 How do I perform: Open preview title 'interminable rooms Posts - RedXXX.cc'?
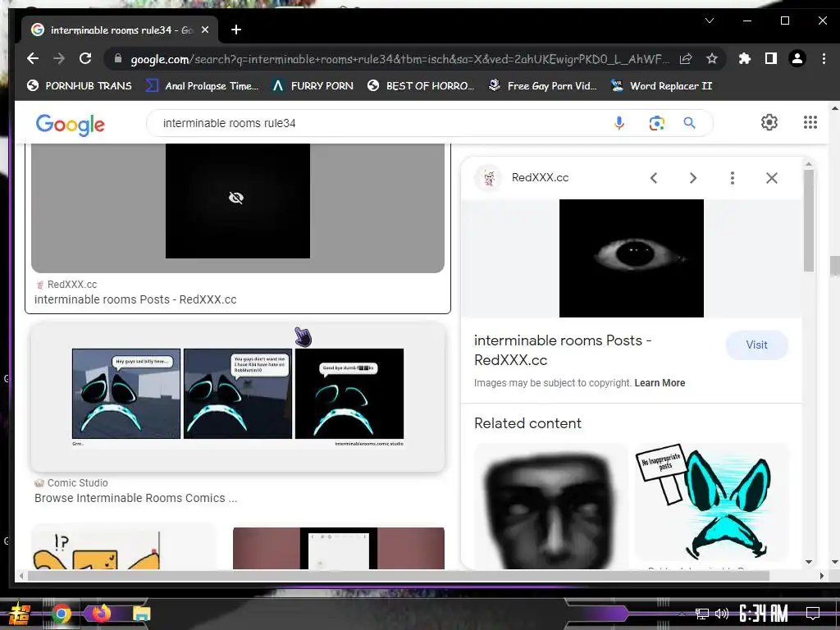pos(563,350)
